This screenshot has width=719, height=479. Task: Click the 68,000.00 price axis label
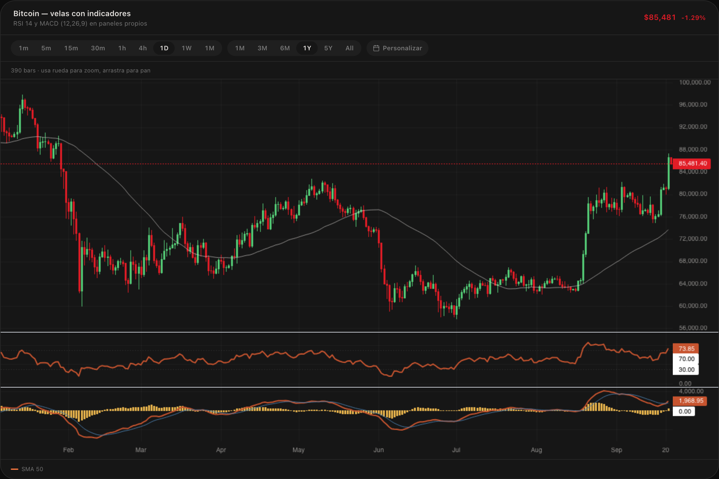pyautogui.click(x=693, y=261)
